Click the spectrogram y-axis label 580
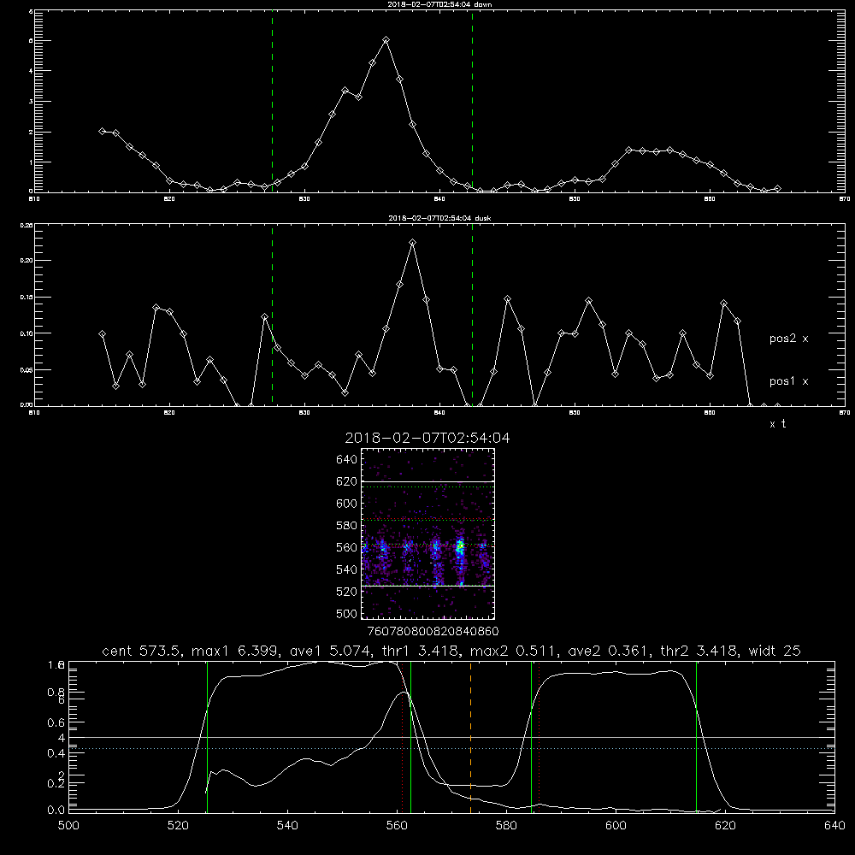The width and height of the screenshot is (855, 855). (x=347, y=526)
